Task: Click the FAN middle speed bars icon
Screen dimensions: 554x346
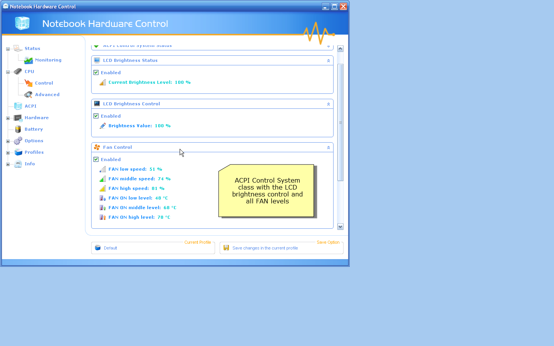Action: (103, 179)
